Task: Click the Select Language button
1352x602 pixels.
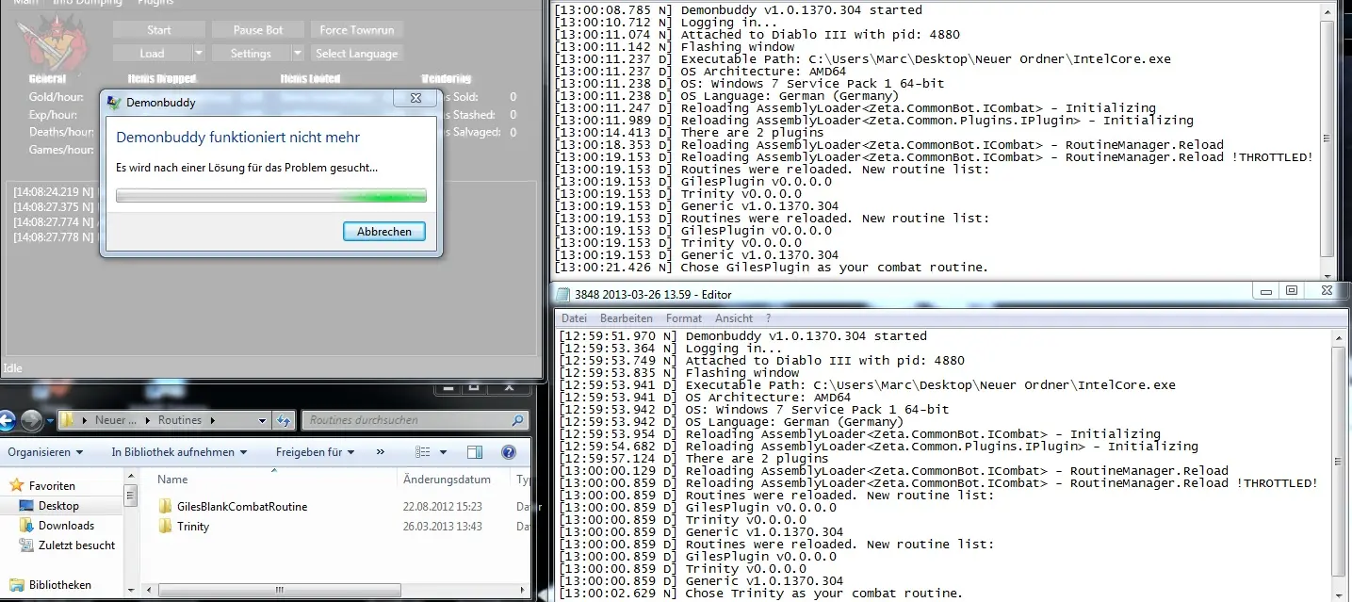Action: coord(357,54)
